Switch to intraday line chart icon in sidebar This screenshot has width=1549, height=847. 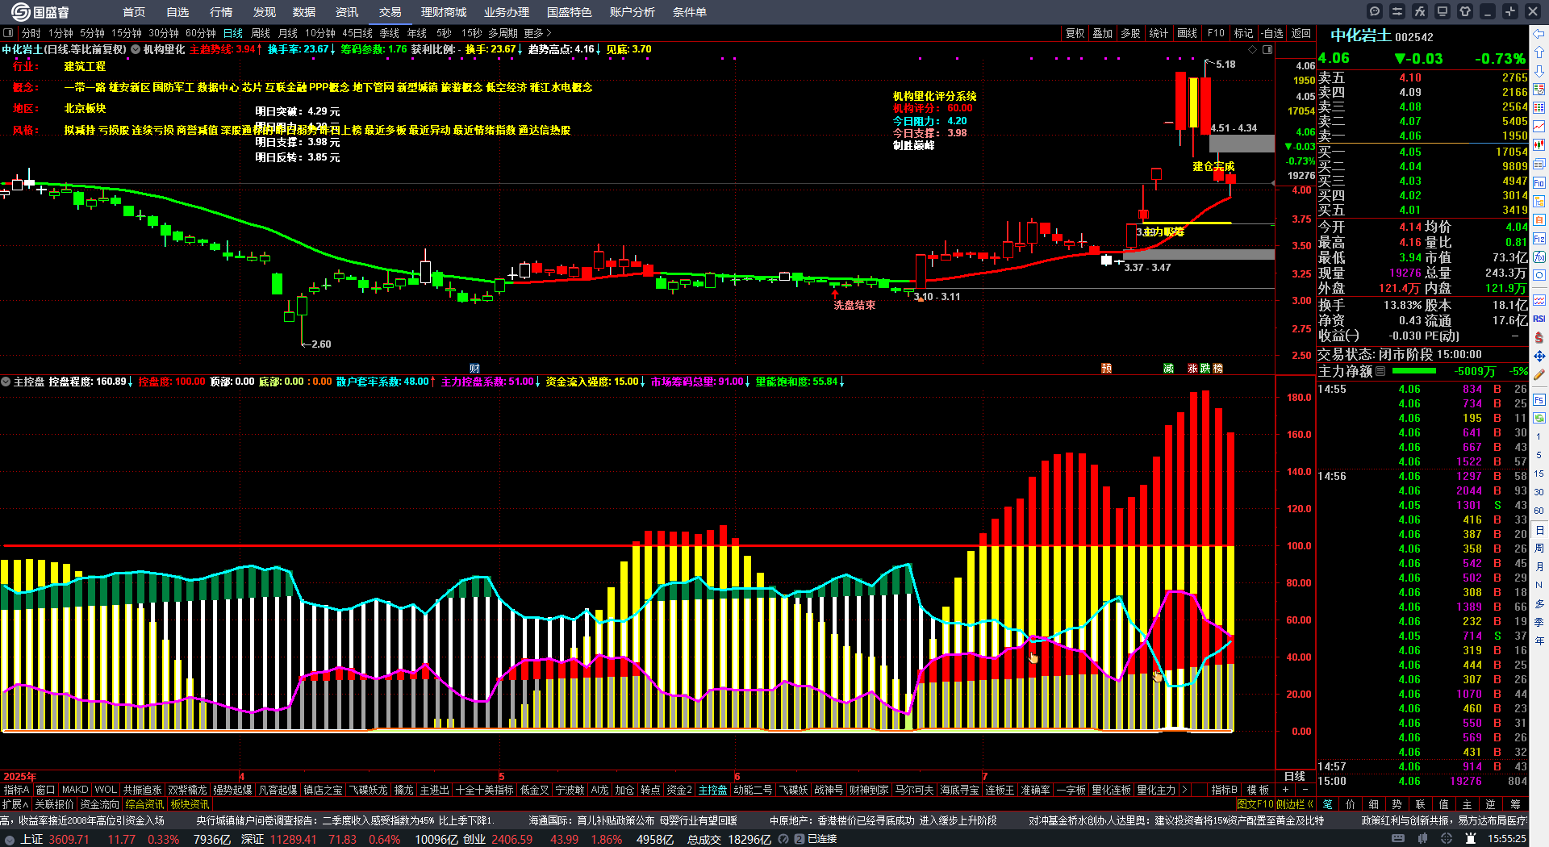point(1539,127)
